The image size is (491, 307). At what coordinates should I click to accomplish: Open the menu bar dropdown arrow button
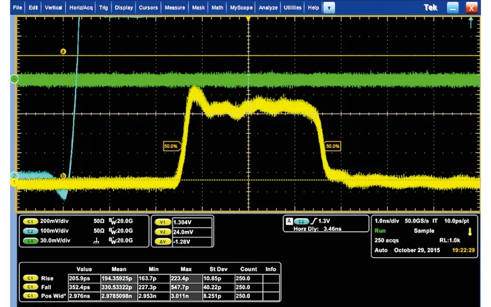point(329,8)
